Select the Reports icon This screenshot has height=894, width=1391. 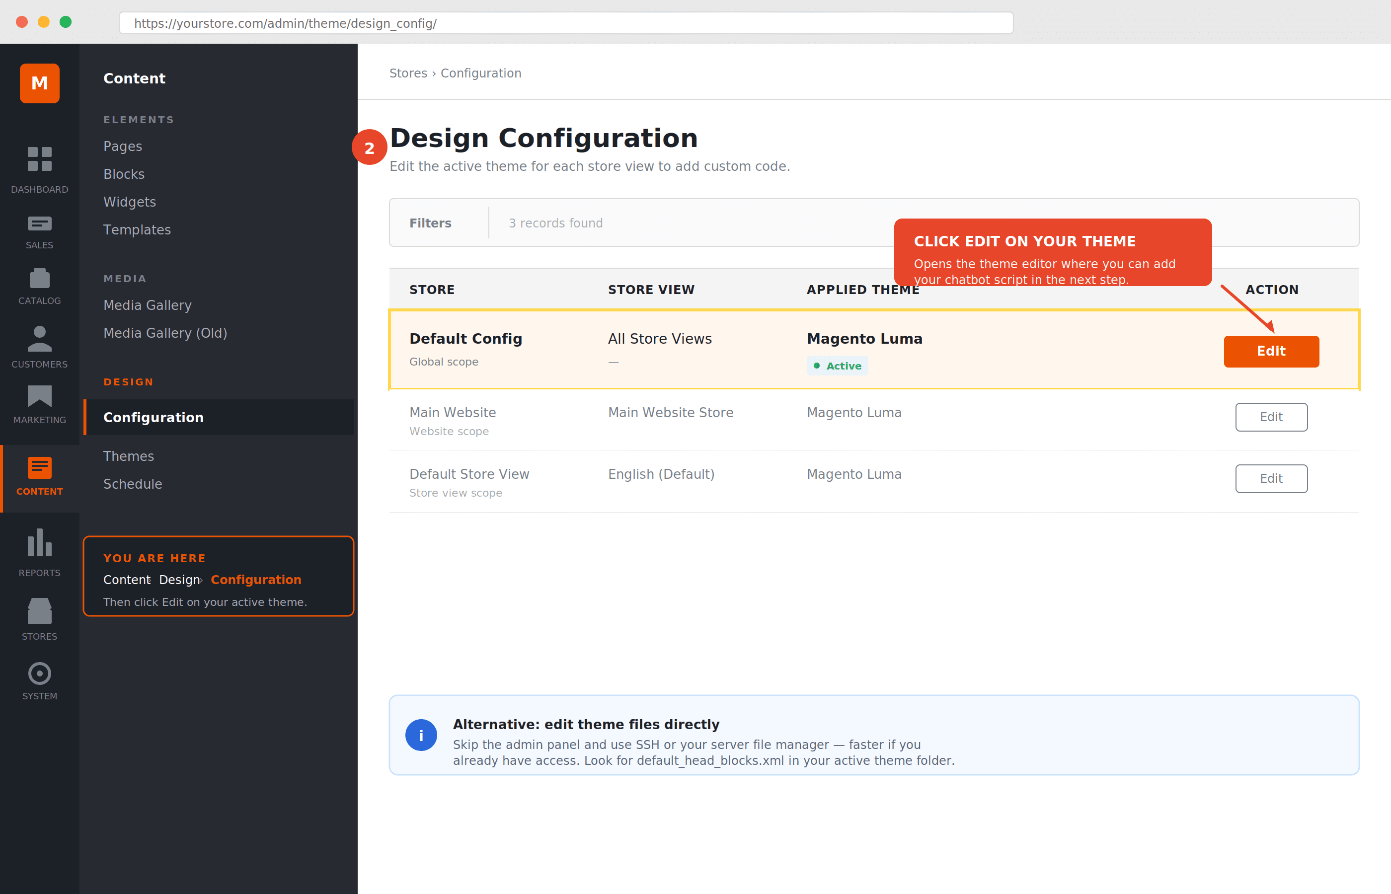tap(39, 549)
